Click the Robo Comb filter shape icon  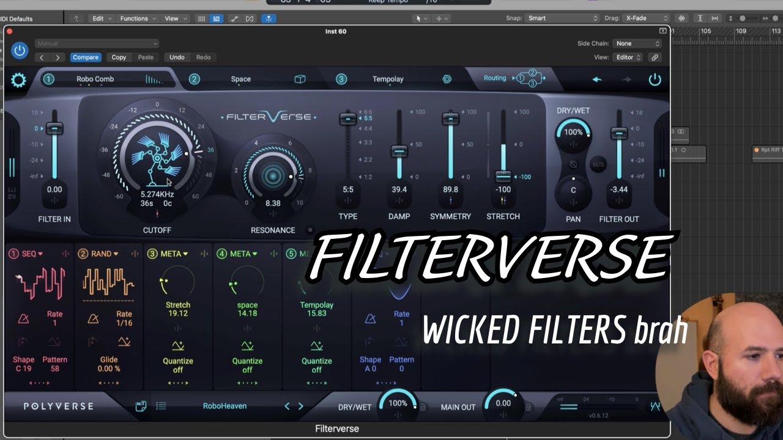coord(153,79)
